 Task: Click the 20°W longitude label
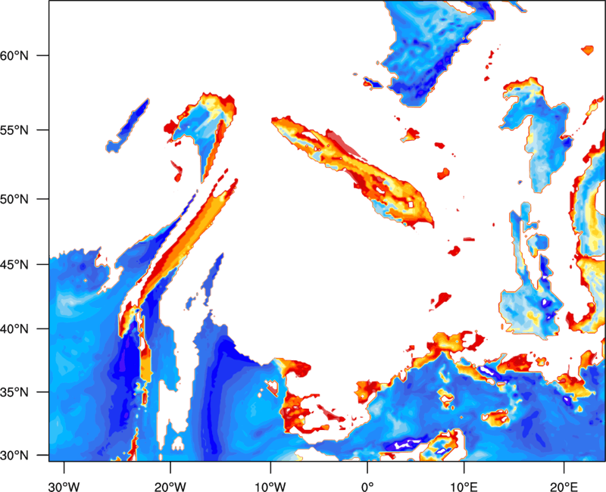[170, 487]
